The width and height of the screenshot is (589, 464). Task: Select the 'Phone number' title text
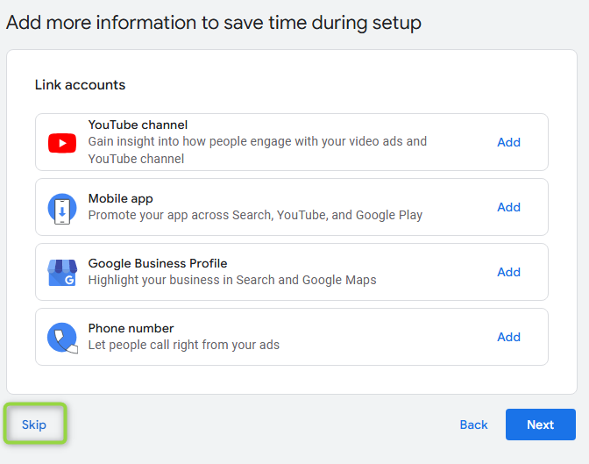point(131,328)
